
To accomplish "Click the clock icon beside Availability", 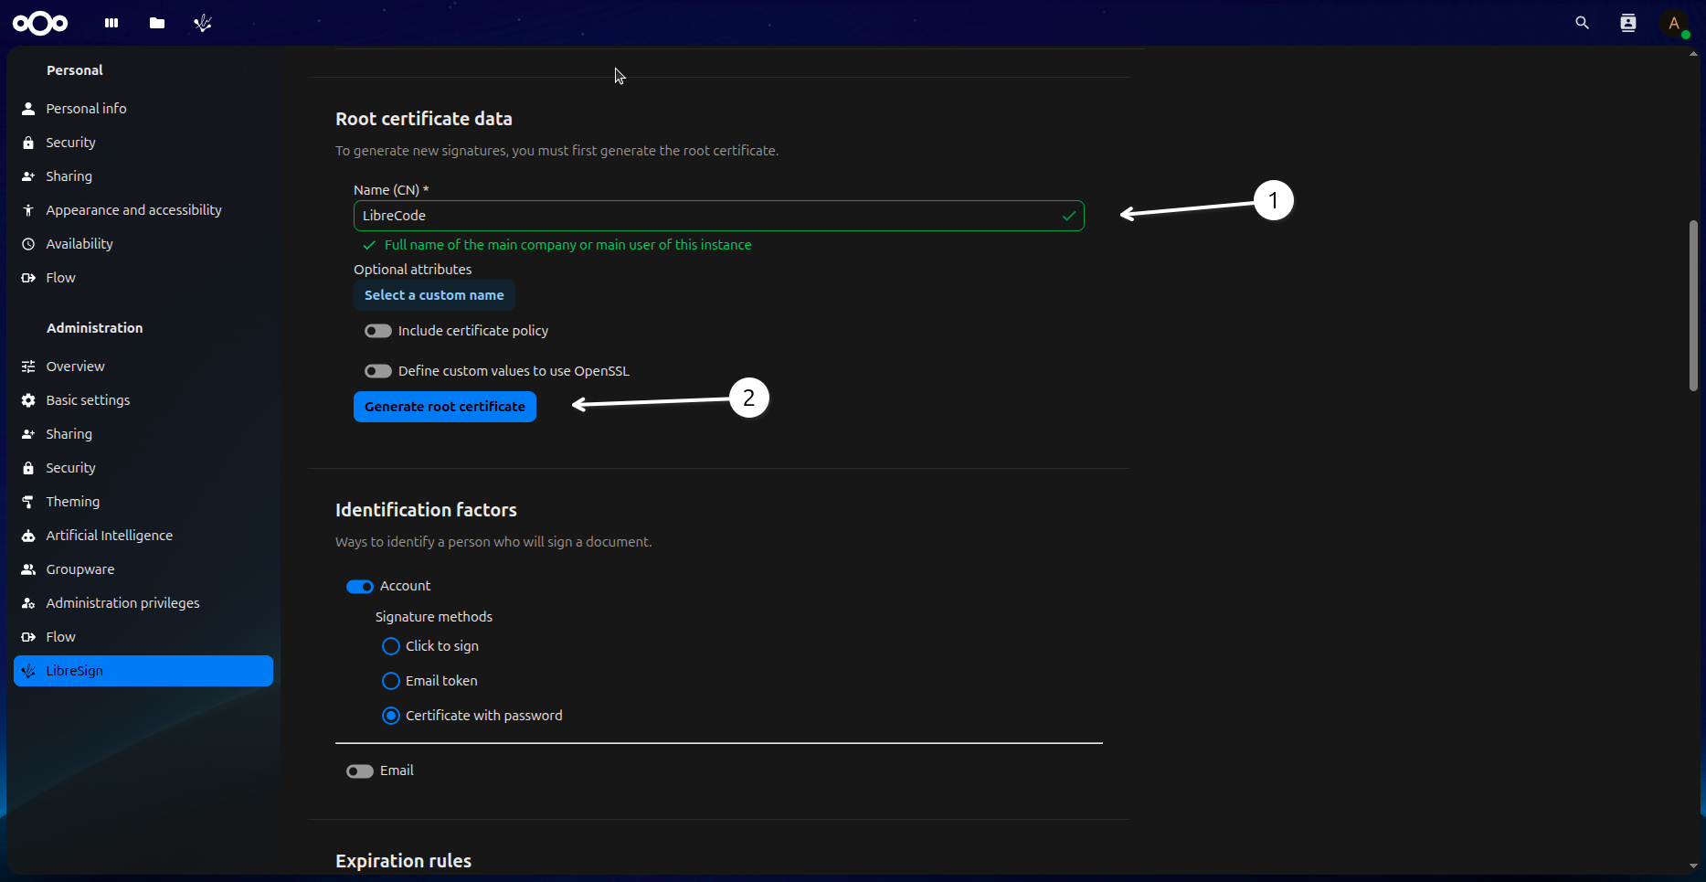I will [28, 244].
